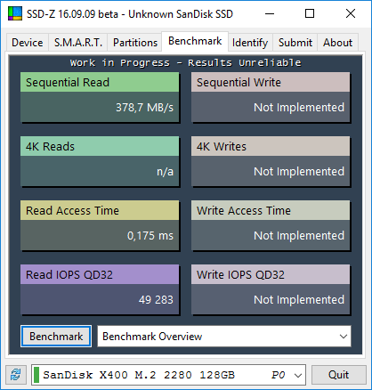The height and width of the screenshot is (390, 372).
Task: Open the Submit tab
Action: [x=295, y=43]
